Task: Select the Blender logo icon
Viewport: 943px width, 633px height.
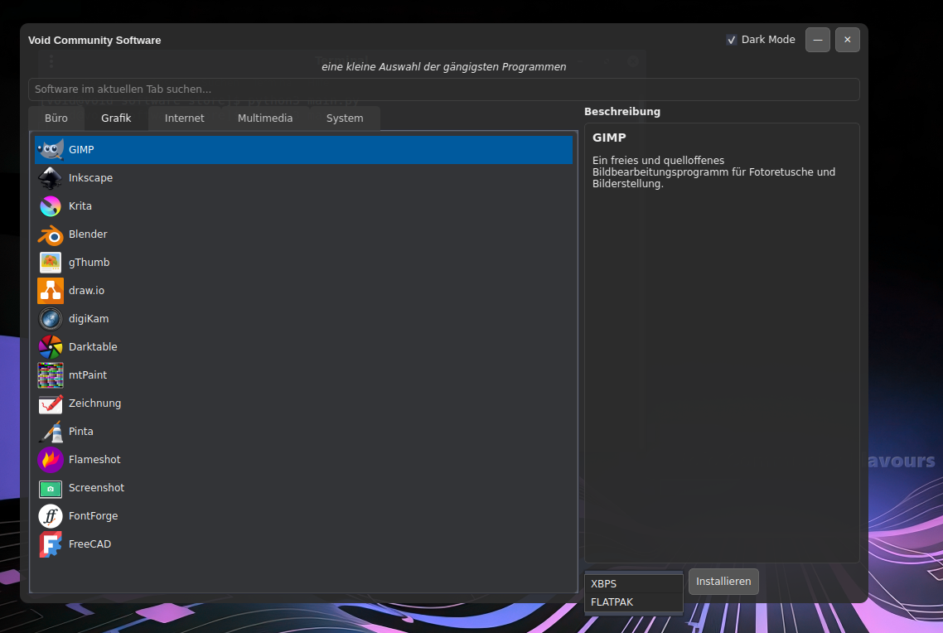Action: (51, 234)
